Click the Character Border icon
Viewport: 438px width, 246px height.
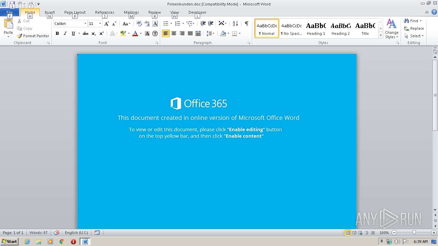point(155,24)
